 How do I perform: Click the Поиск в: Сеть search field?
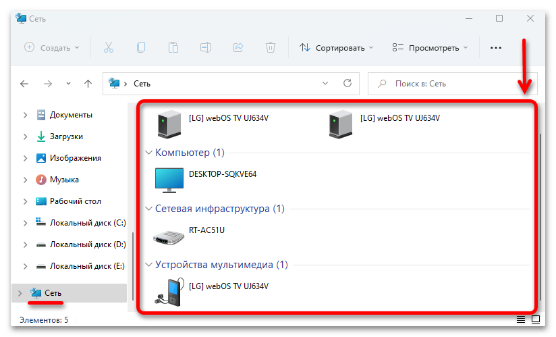[x=453, y=84]
